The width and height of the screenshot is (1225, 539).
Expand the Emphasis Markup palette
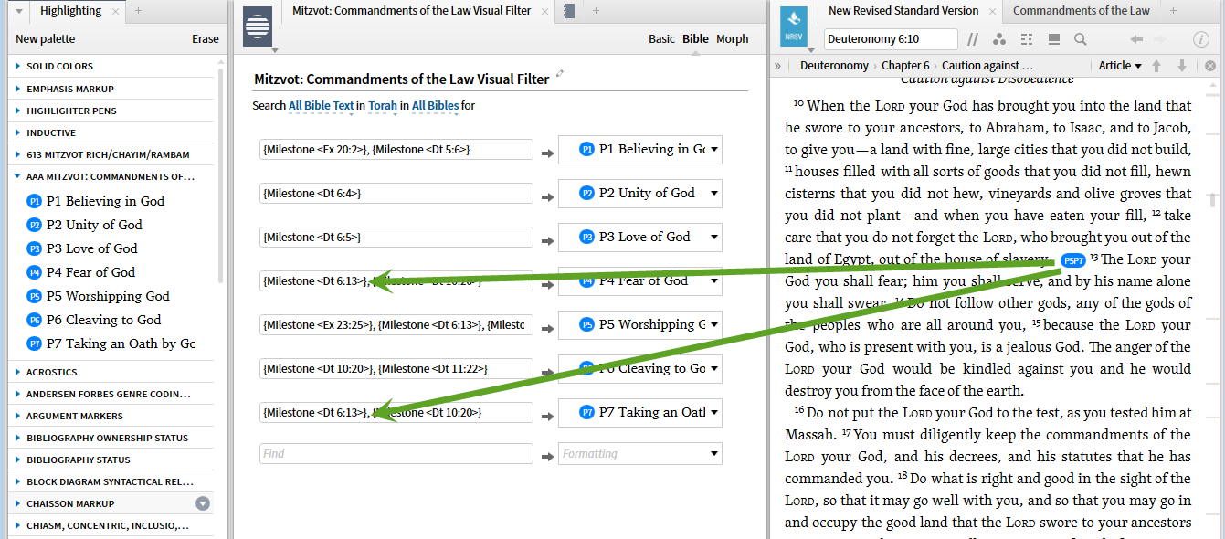pyautogui.click(x=18, y=89)
